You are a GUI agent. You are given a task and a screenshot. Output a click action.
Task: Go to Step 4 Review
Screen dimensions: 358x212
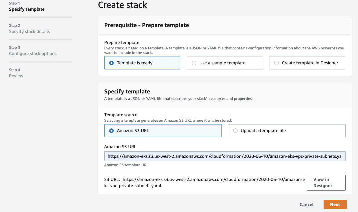click(x=16, y=76)
